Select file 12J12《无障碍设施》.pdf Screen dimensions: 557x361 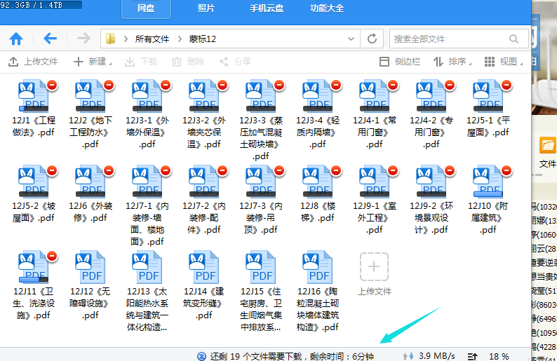90,285
